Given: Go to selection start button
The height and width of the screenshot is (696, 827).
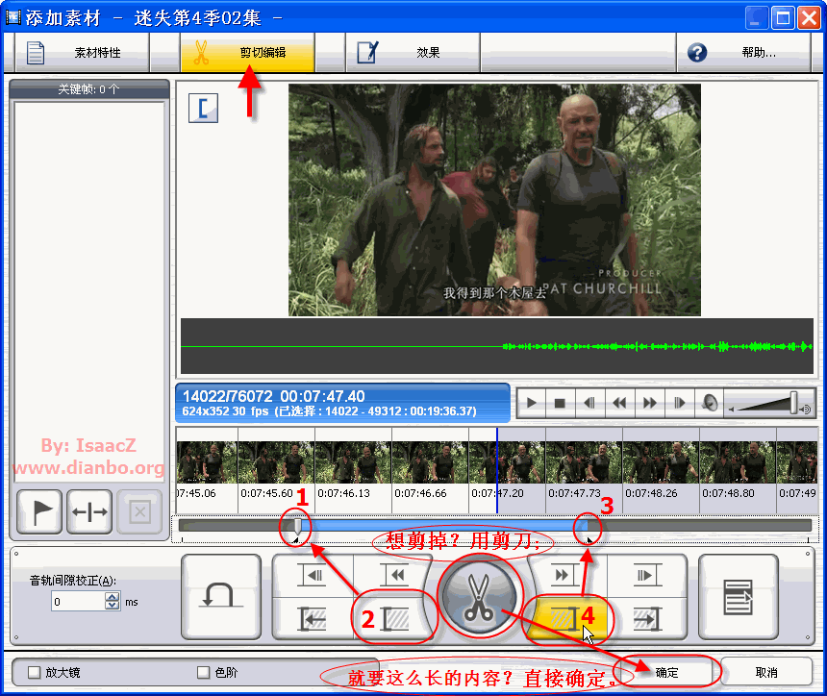Looking at the screenshot, I should 313,619.
